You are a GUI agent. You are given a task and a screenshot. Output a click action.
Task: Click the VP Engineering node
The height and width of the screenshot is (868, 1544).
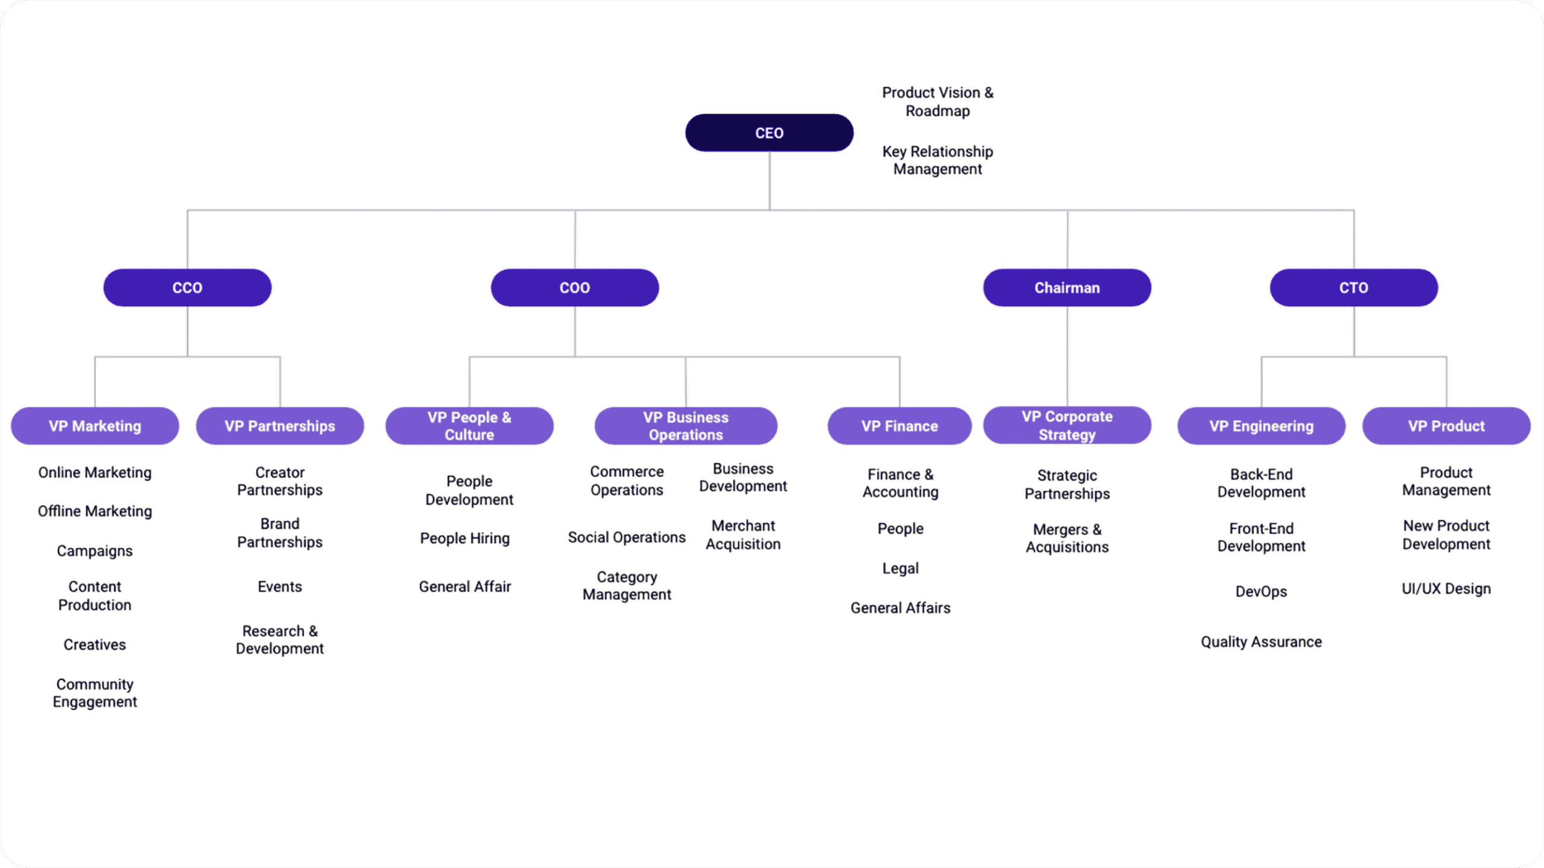pos(1263,425)
